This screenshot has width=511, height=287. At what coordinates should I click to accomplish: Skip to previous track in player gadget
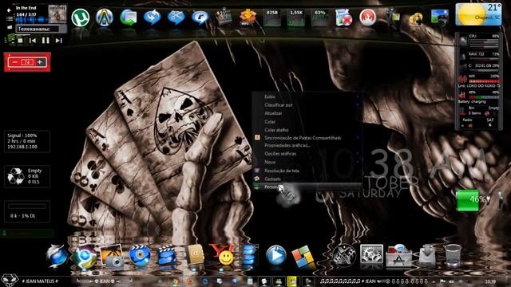[33, 41]
